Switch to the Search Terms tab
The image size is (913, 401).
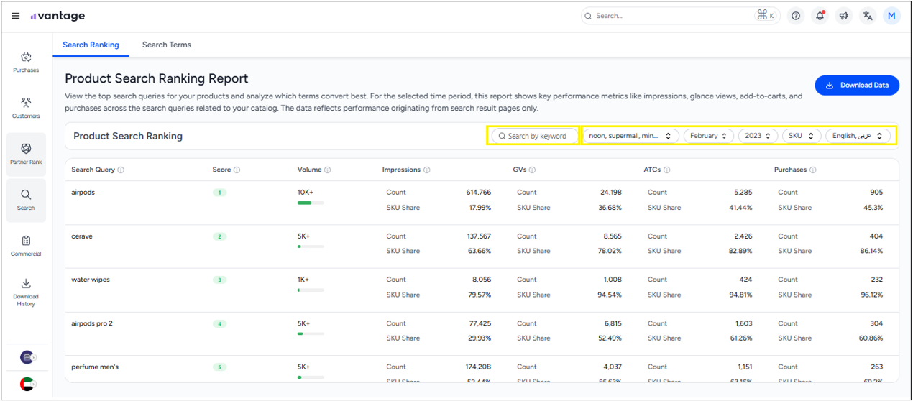click(167, 45)
